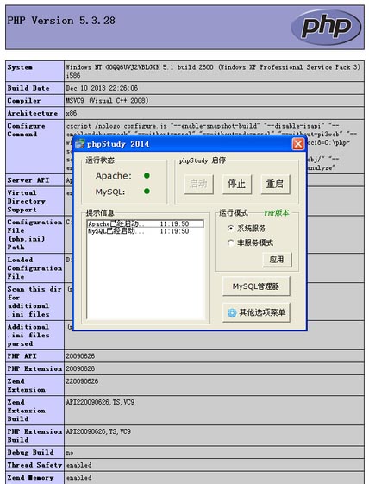
Task: Click the Build Date value Dec 10 2013
Action: point(102,88)
